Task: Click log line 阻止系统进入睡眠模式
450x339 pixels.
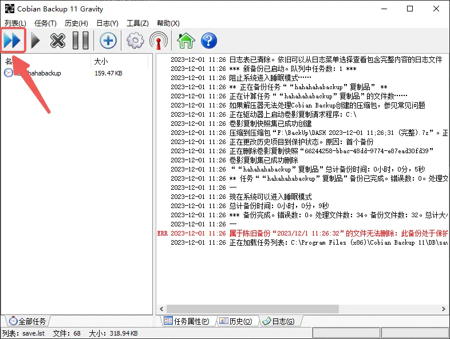Action: click(241, 78)
